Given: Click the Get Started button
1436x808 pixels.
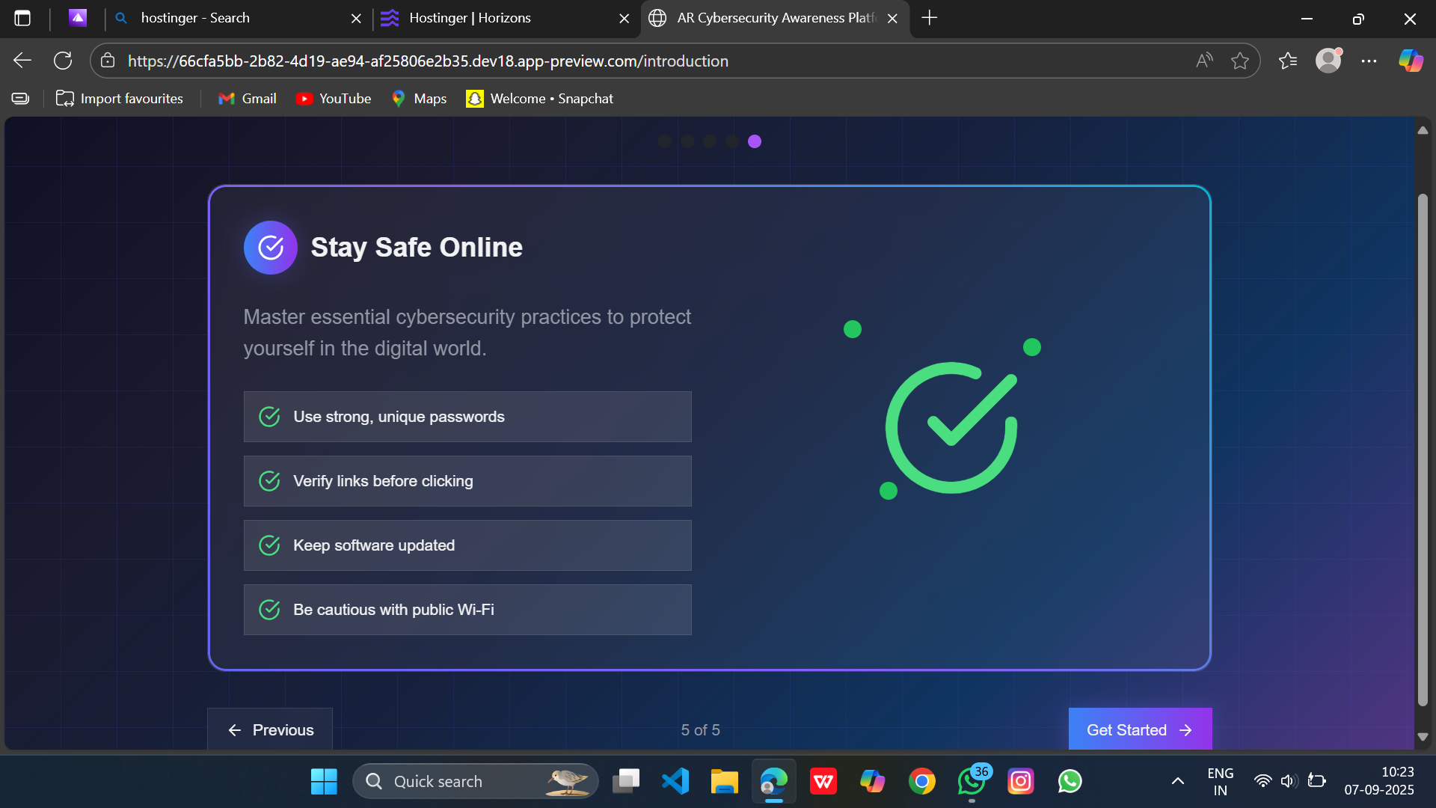Looking at the screenshot, I should [1139, 729].
